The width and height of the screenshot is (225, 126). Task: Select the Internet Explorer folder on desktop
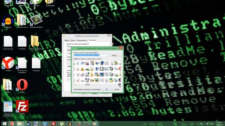click(36, 42)
